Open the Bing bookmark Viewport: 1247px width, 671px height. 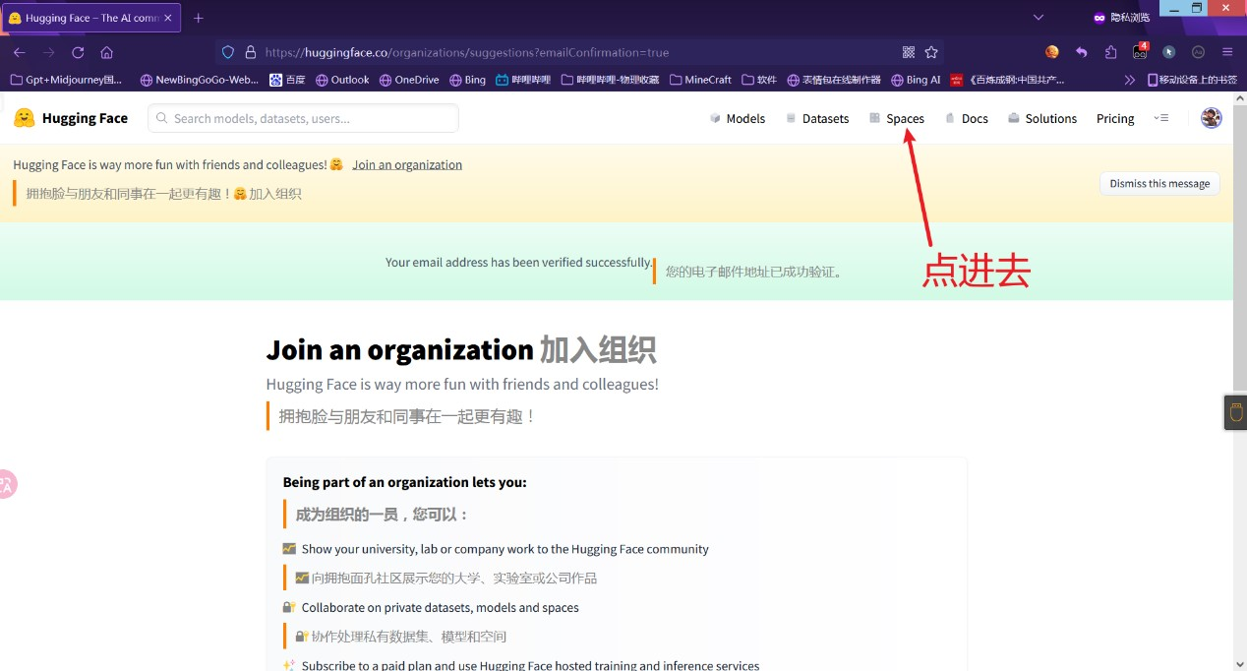click(467, 80)
